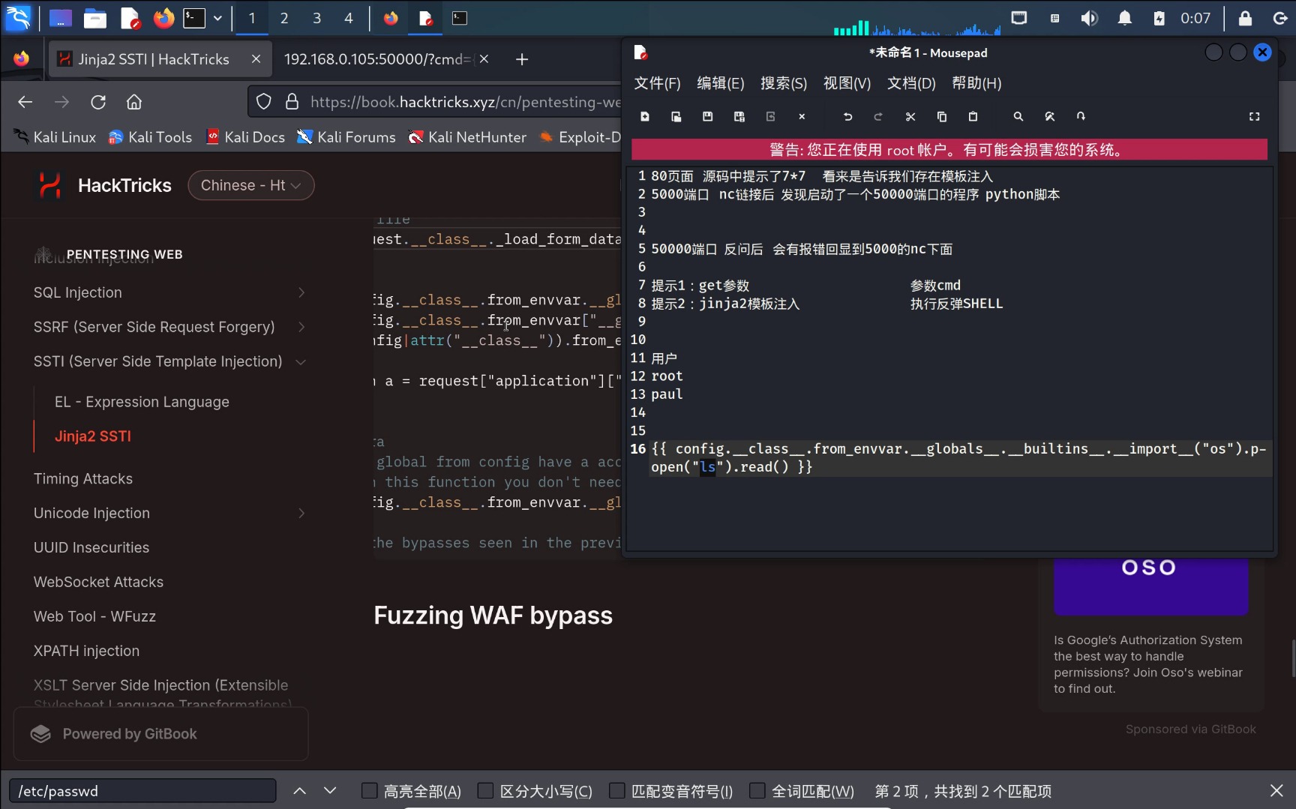This screenshot has width=1296, height=809.
Task: Open the 文件(F) menu in Mousepad
Action: (x=657, y=83)
